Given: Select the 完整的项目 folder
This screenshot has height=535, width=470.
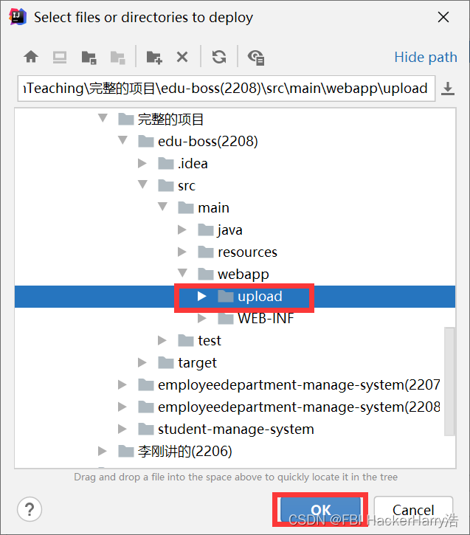Looking at the screenshot, I should coord(161,120).
